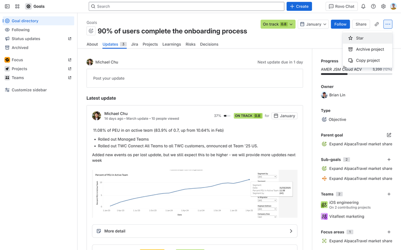Viewport: 401px width, 250px height.
Task: Open the On track 0.8 status dropdown
Action: [278, 24]
